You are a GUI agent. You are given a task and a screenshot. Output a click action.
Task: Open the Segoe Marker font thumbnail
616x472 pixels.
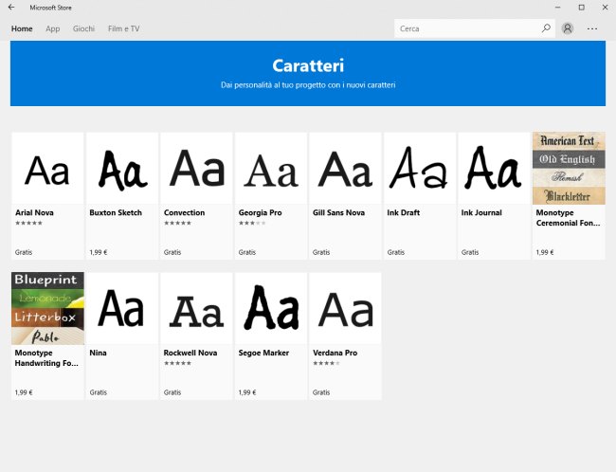click(x=271, y=309)
